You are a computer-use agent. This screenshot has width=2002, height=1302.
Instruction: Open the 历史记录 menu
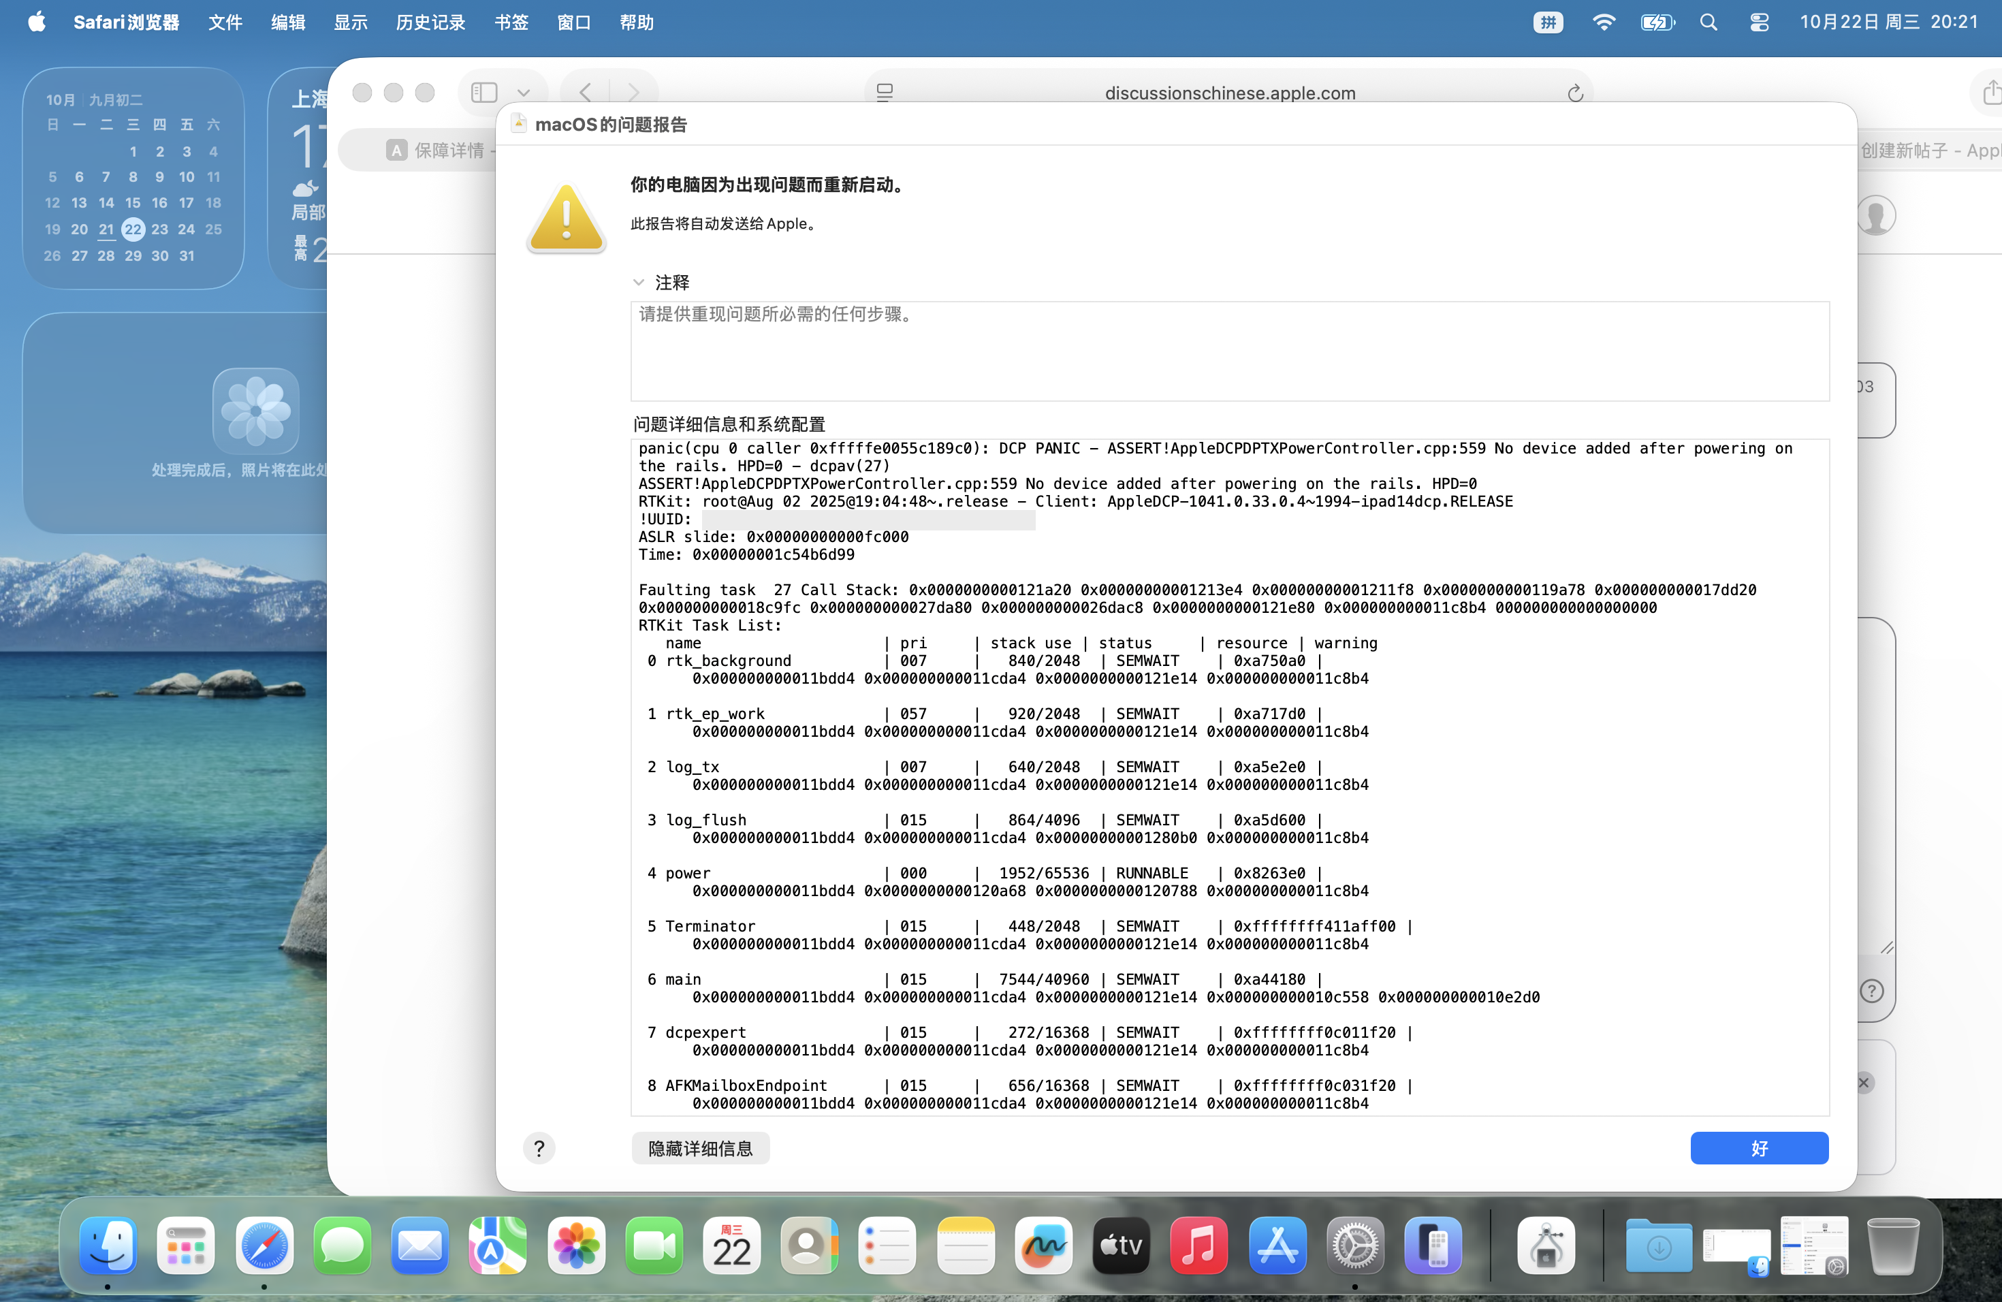click(430, 22)
